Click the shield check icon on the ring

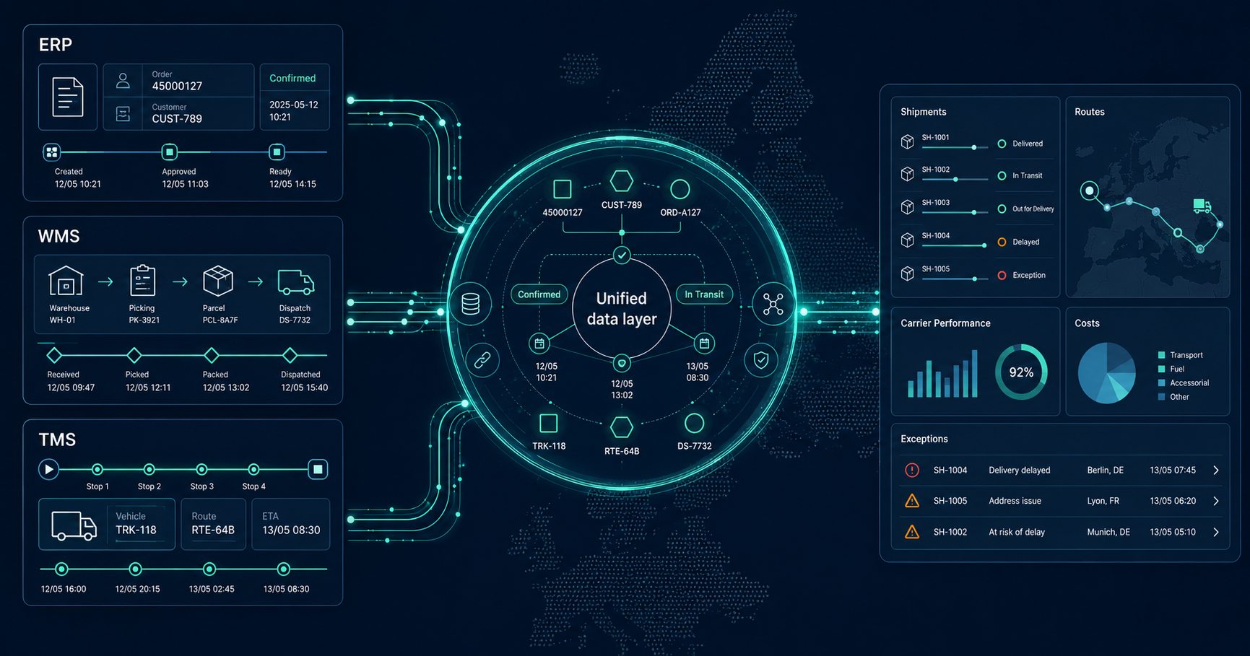click(x=761, y=360)
